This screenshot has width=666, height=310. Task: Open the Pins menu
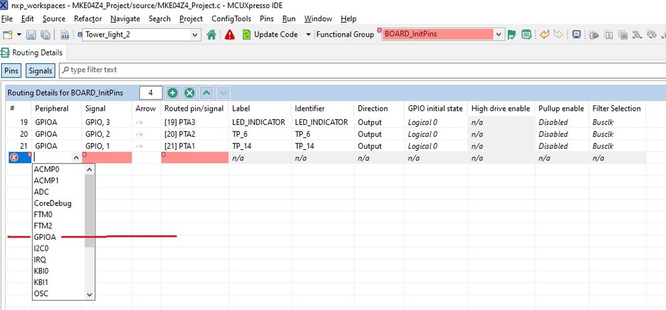click(x=267, y=19)
